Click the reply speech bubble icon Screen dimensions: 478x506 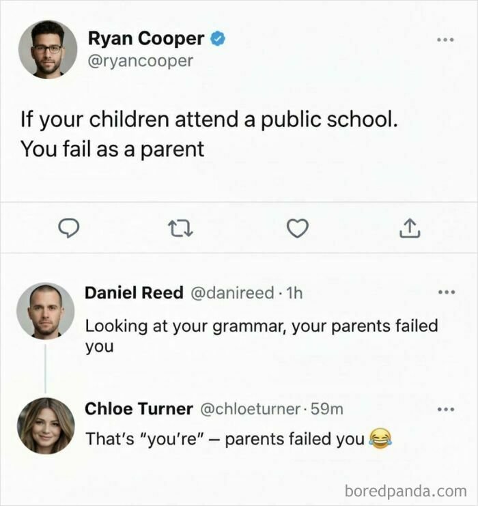(67, 229)
